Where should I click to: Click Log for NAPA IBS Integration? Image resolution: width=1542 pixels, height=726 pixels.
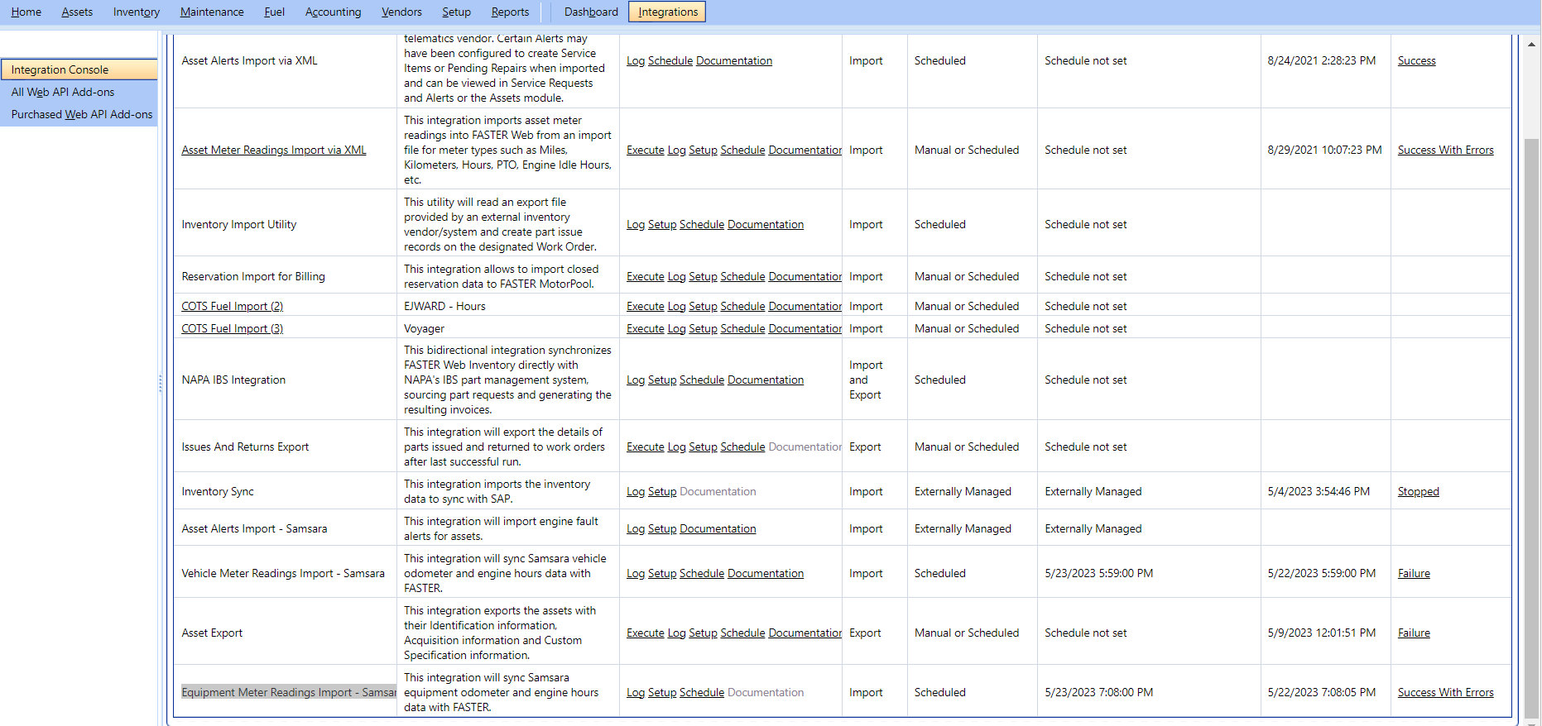point(636,380)
